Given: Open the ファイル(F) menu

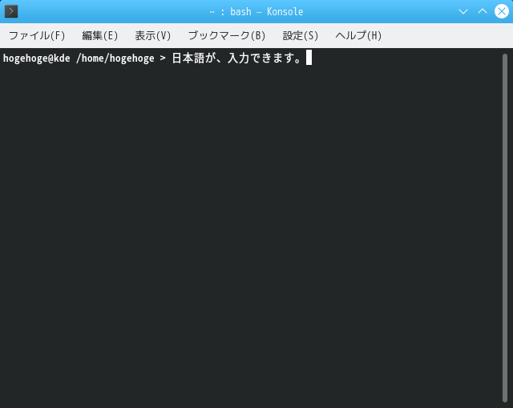Looking at the screenshot, I should pyautogui.click(x=37, y=35).
